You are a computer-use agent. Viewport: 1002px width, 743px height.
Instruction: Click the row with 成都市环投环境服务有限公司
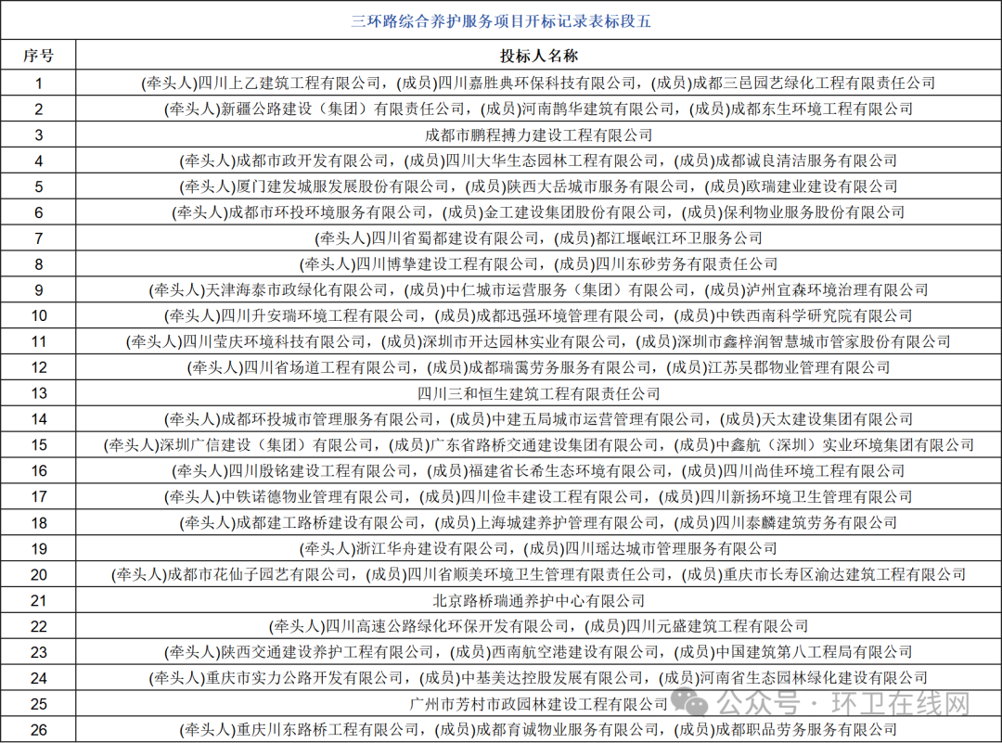pyautogui.click(x=501, y=212)
